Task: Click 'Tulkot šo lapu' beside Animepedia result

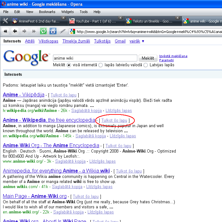Action: pos(129,171)
